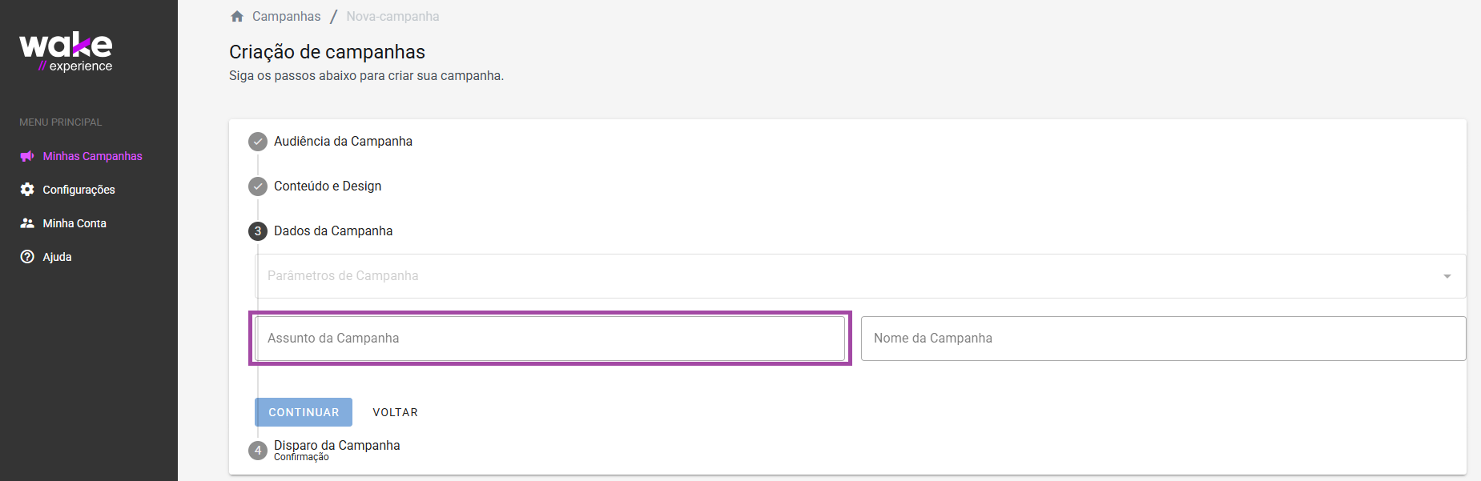Click the Configurações gear icon
1481x481 pixels.
pyautogui.click(x=27, y=190)
